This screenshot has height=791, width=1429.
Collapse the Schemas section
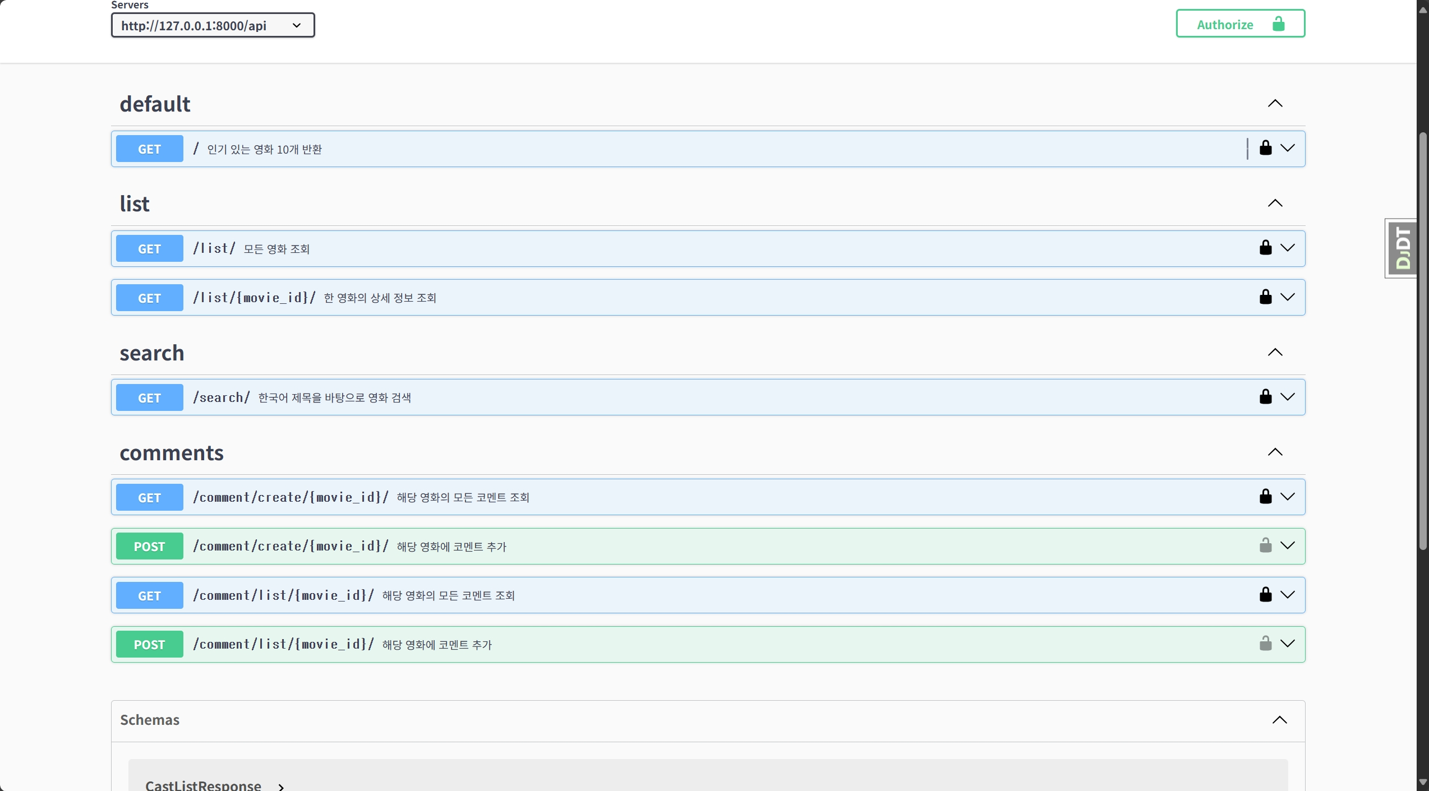1279,720
